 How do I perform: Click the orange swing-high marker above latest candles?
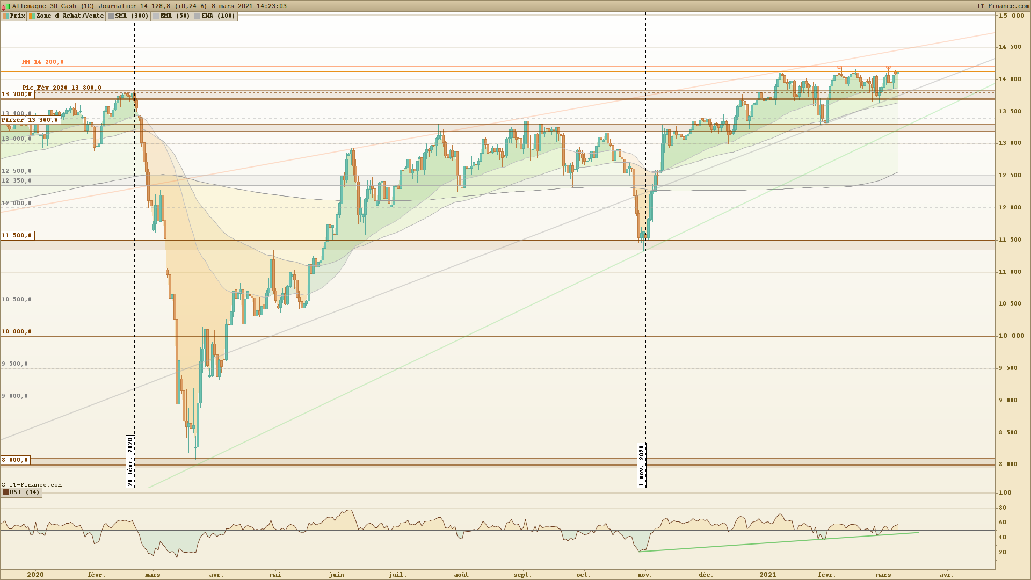tap(889, 67)
